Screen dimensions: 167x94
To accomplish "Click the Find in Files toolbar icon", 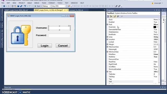I will 69,6.
